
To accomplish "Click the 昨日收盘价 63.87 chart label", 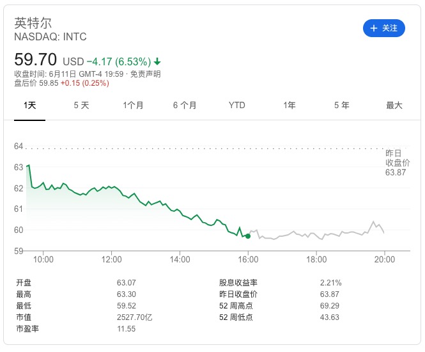I will click(398, 163).
